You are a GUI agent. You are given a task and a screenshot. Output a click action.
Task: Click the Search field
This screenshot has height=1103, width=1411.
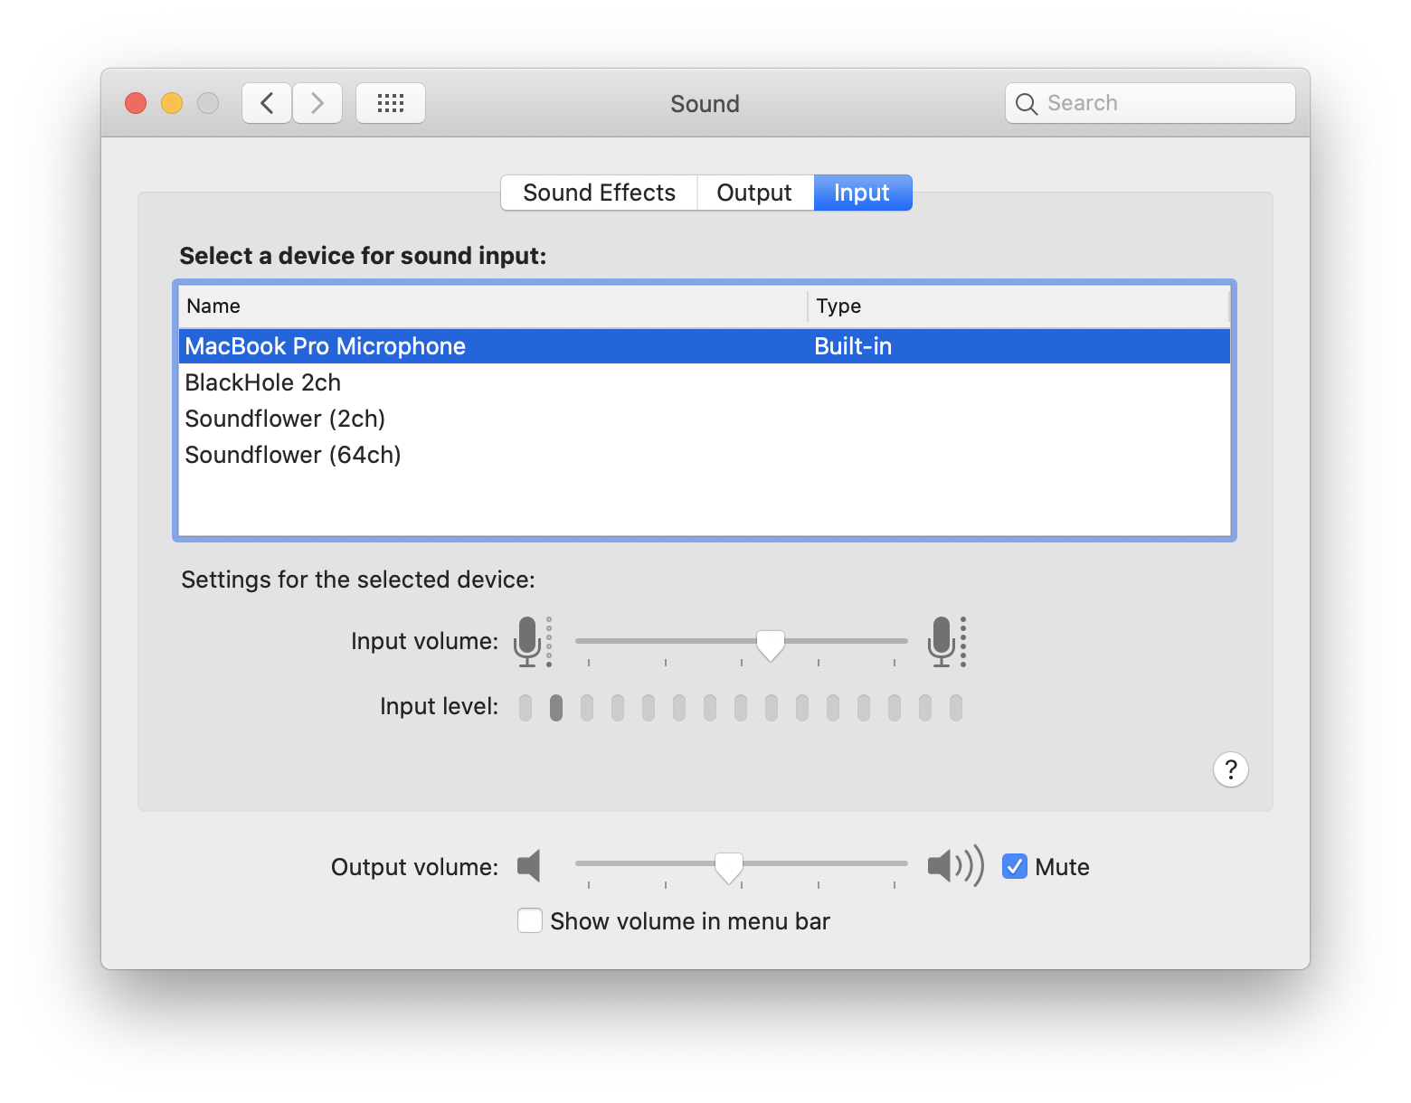pyautogui.click(x=1150, y=103)
